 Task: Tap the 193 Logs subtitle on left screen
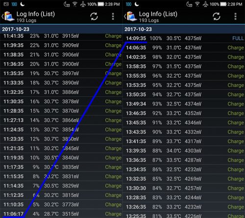tap(26, 21)
